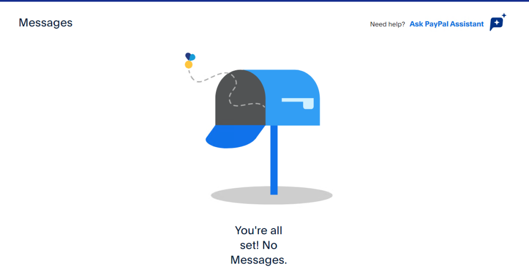Click the navy bar at page top
This screenshot has height=275, width=529.
click(264, 1)
